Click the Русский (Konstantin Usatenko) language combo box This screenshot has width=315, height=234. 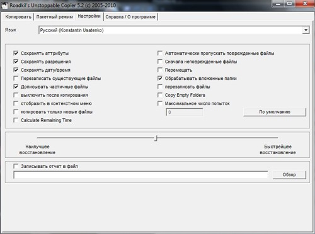point(174,30)
